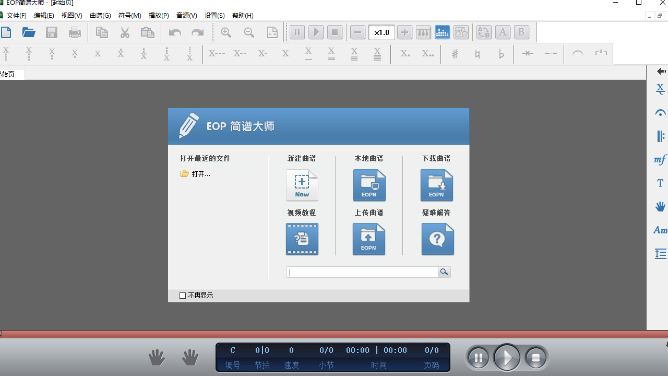
Task: Check the 不再显示 checkbox
Action: pos(183,296)
